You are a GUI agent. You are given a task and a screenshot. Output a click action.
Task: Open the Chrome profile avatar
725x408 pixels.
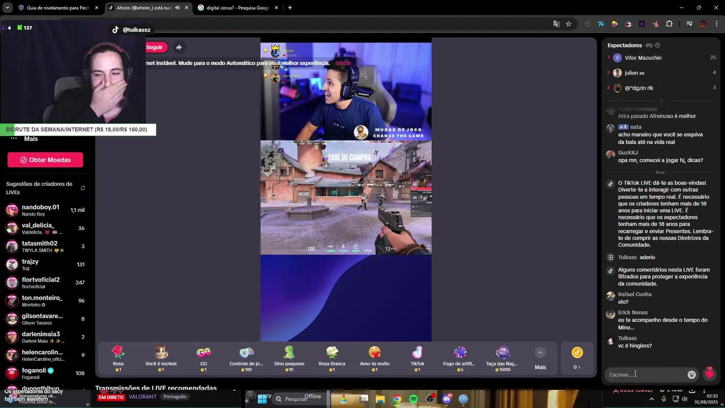[703, 24]
